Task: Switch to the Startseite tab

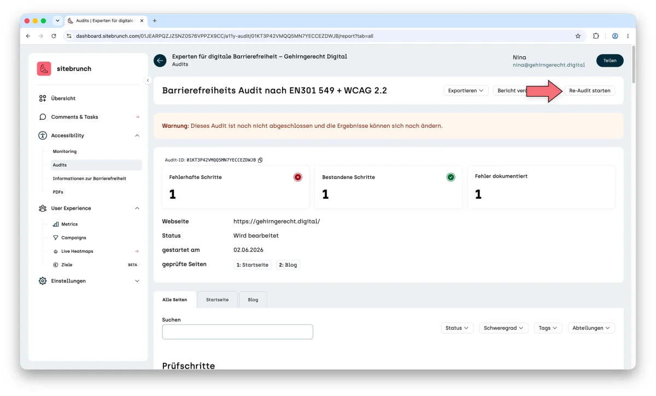Action: tap(218, 300)
